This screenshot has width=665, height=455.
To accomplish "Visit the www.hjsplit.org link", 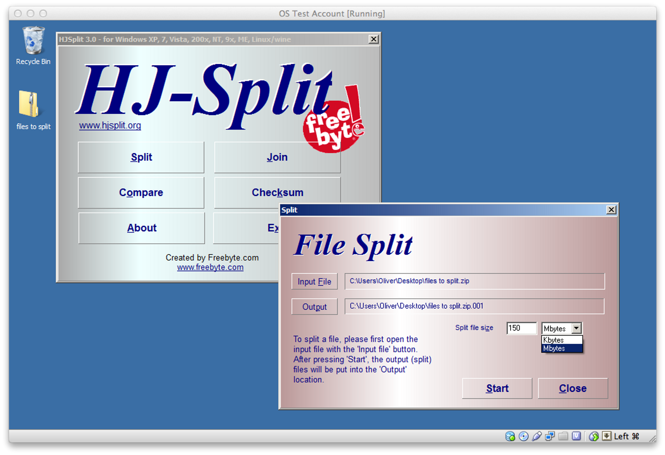I will (110, 126).
